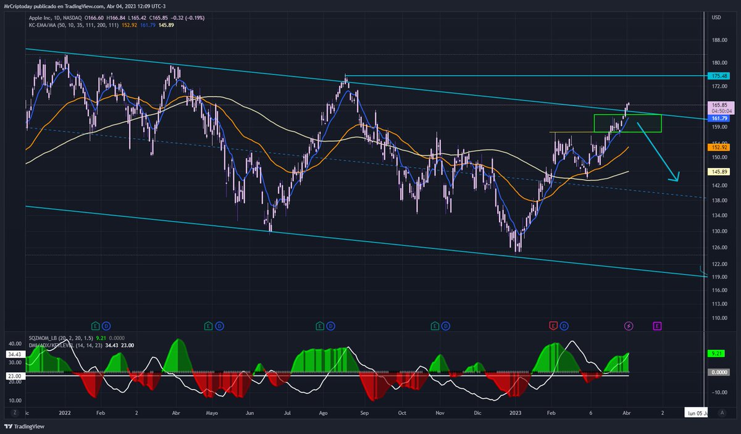Open the earnings E marker near Ago

(x=320, y=325)
